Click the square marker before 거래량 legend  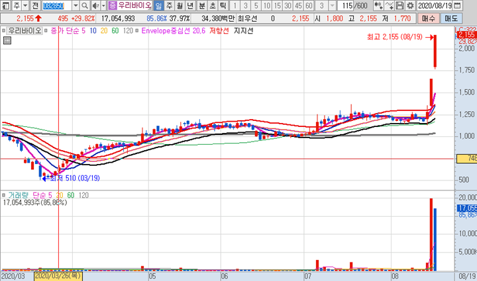tap(4, 195)
